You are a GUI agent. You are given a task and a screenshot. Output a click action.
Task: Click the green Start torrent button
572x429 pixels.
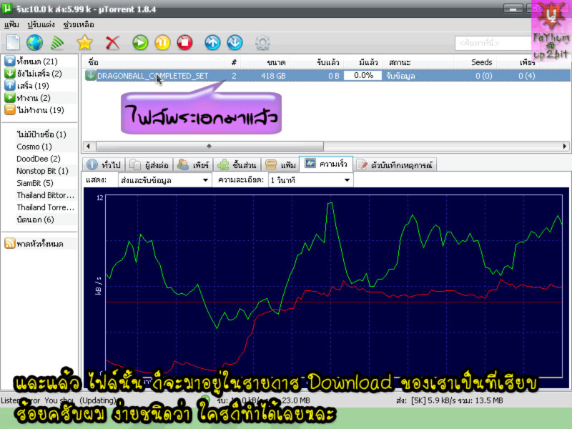[140, 43]
